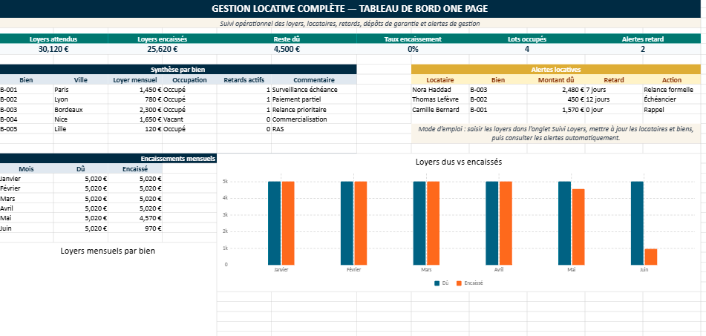
Task: Click the 2,300 € rent for Bordeaux
Action: tap(135, 109)
